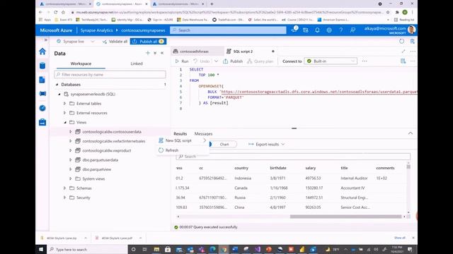This screenshot has width=453, height=254.
Task: Switch to the Messages tab
Action: point(203,134)
